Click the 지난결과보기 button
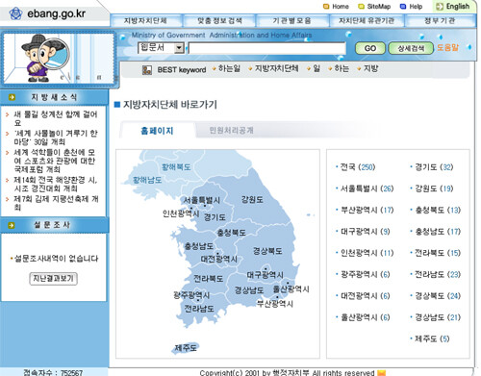The image size is (481, 376). (53, 278)
